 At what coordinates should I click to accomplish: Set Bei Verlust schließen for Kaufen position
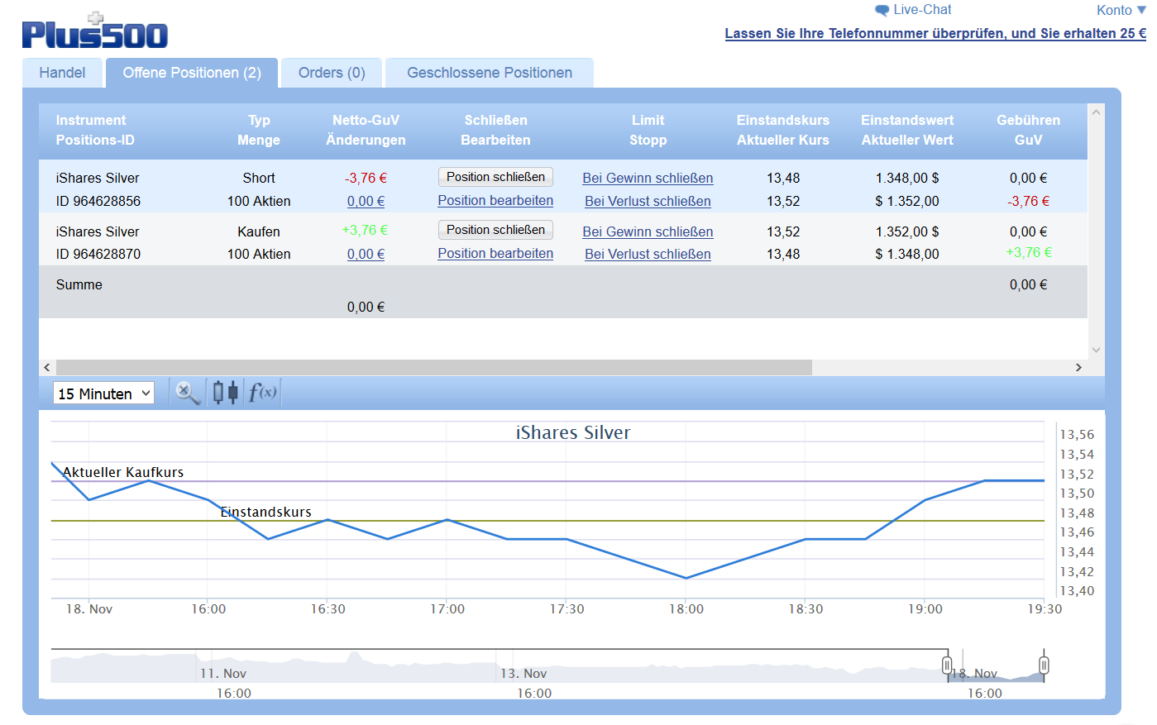[x=648, y=254]
